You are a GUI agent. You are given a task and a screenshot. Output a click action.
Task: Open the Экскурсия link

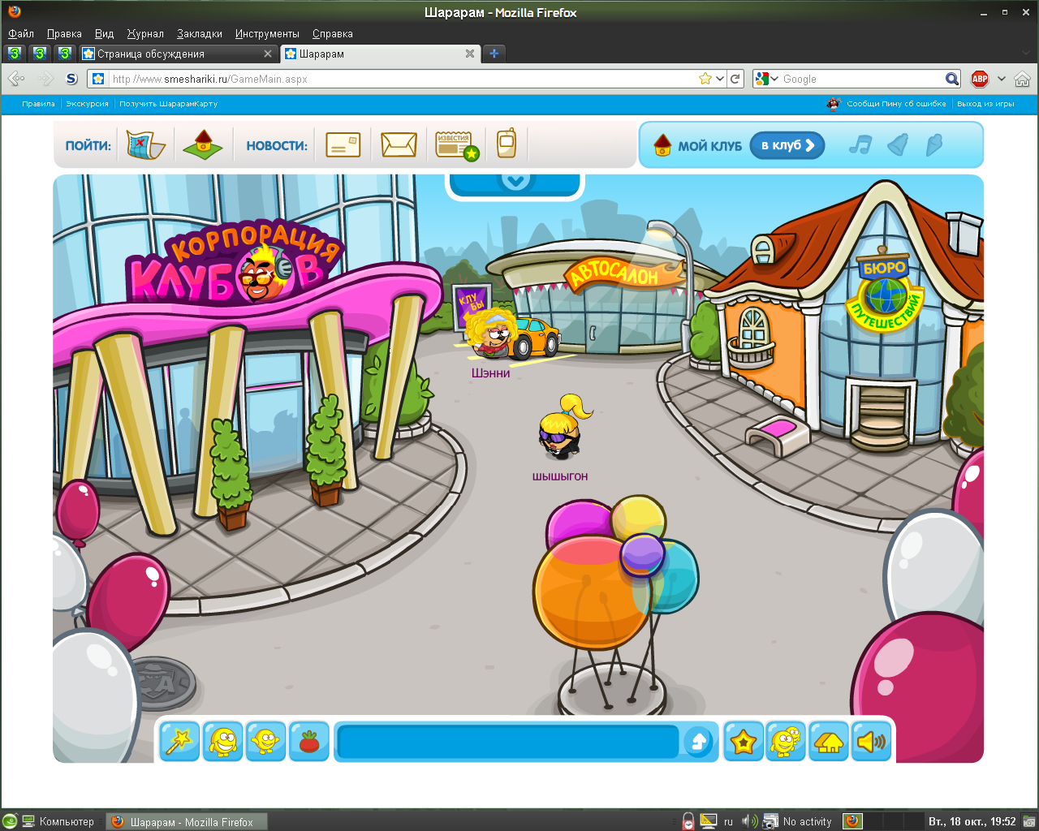(87, 104)
